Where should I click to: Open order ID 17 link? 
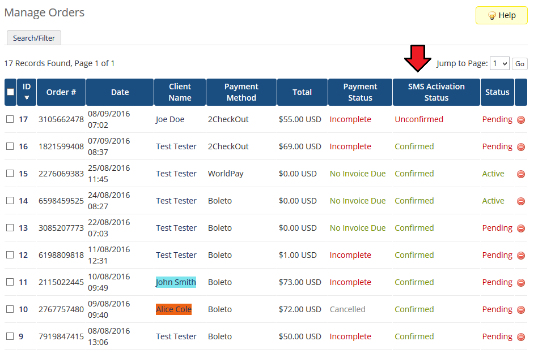[x=23, y=119]
